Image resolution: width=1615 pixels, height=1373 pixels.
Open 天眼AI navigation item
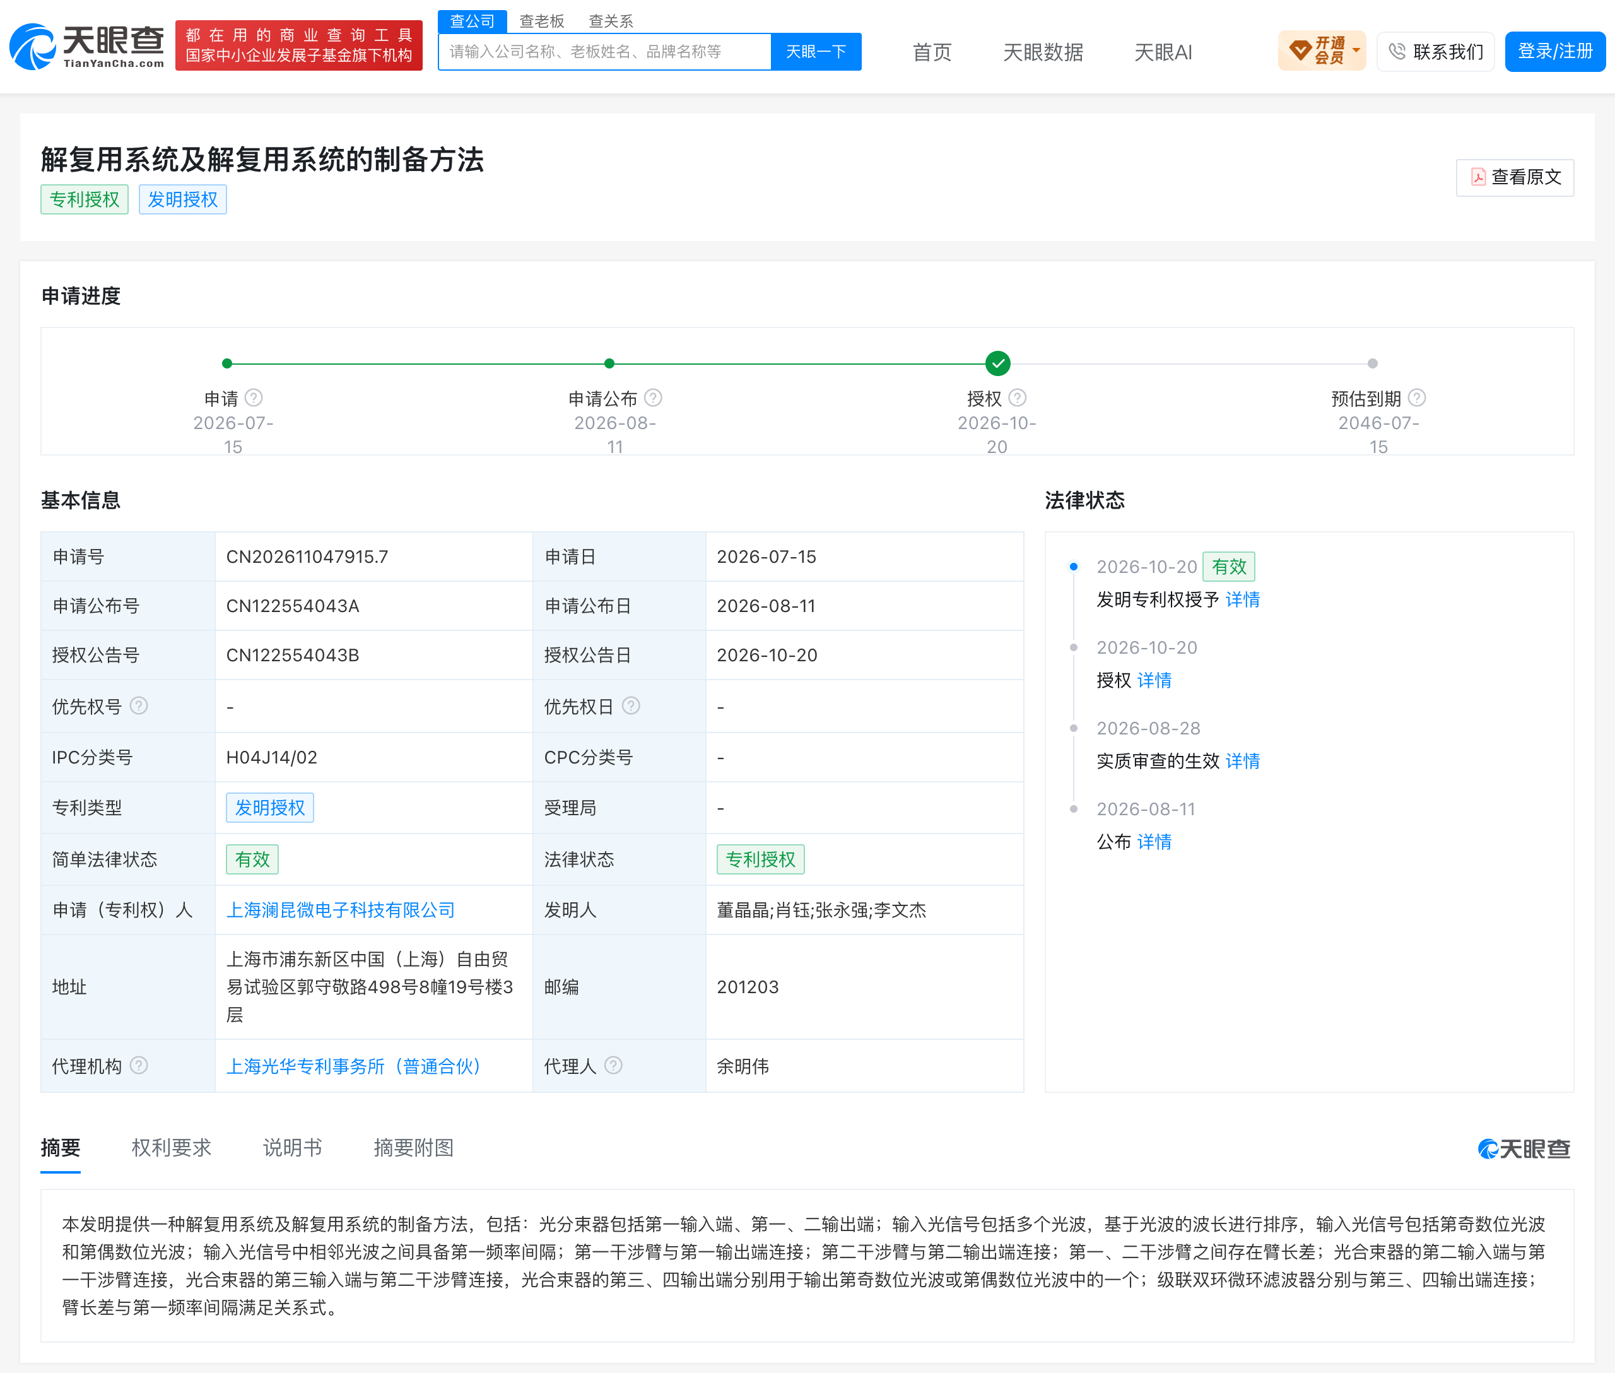click(x=1163, y=52)
